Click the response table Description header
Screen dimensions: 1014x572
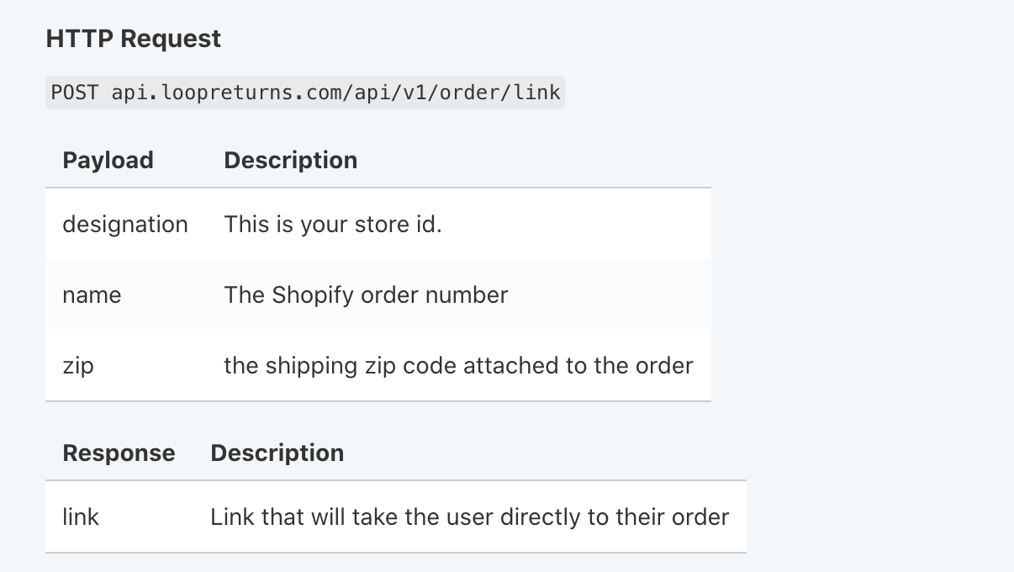pos(277,453)
